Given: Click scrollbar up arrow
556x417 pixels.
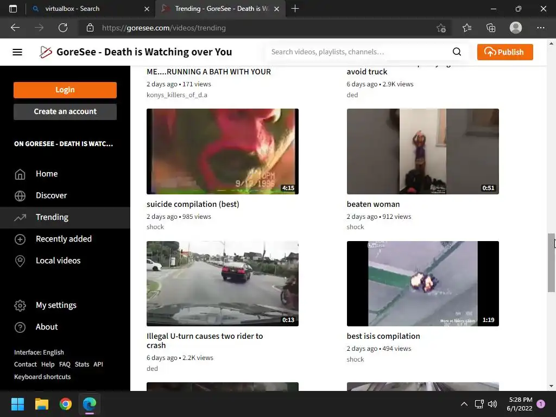Looking at the screenshot, I should click(551, 43).
